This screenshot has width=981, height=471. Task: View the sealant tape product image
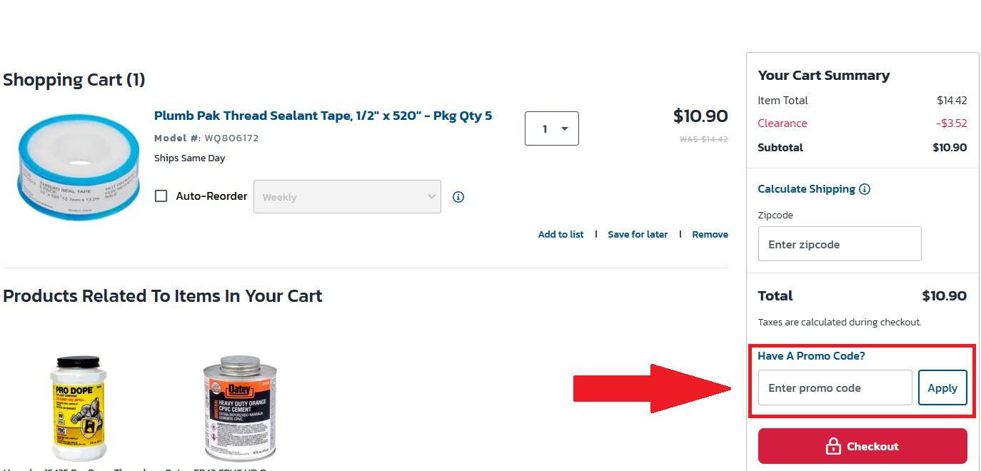[x=77, y=166]
